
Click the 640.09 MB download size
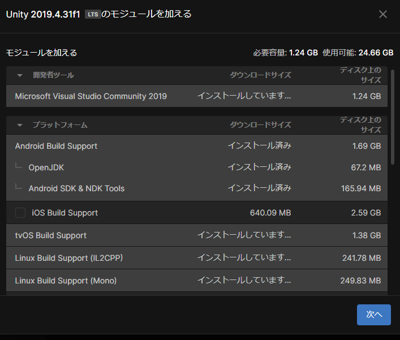tap(270, 213)
